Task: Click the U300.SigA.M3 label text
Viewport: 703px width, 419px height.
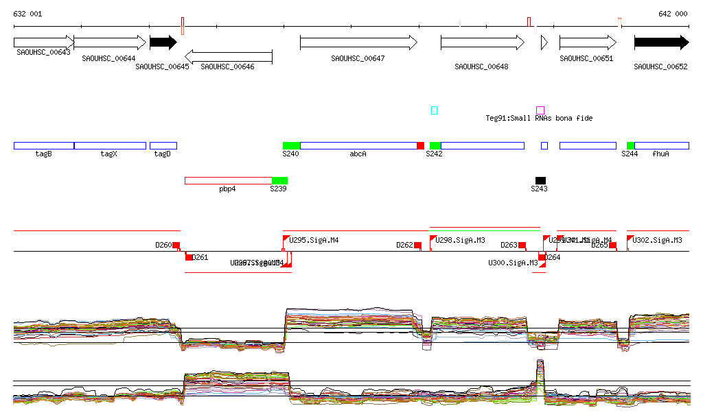Action: coord(513,263)
